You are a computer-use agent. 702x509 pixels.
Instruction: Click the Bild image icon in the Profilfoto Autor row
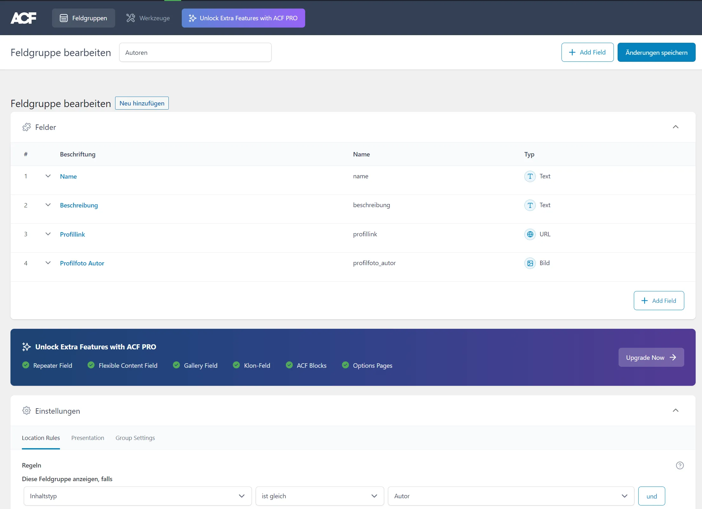point(530,263)
